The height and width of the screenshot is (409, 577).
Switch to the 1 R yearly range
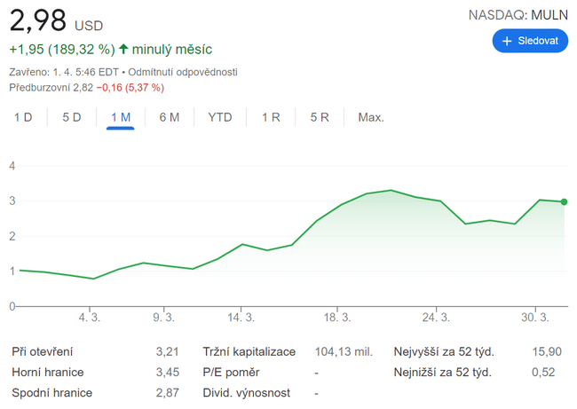271,117
